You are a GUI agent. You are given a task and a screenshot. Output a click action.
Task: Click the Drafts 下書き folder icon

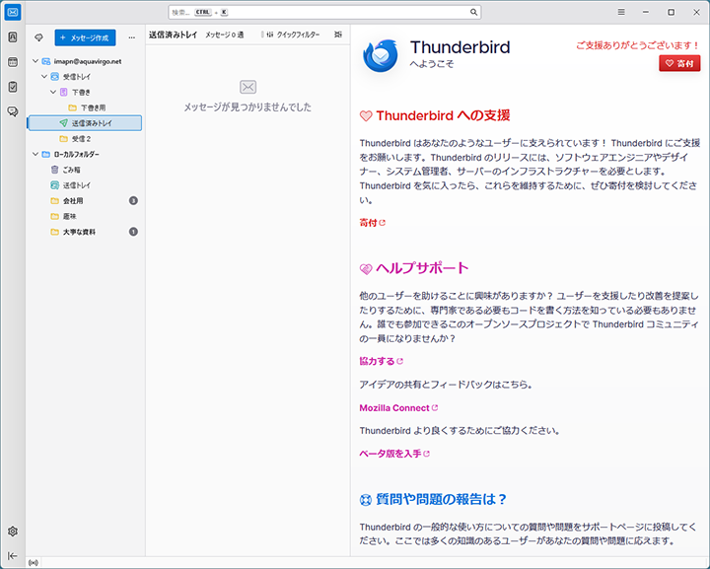[63, 92]
